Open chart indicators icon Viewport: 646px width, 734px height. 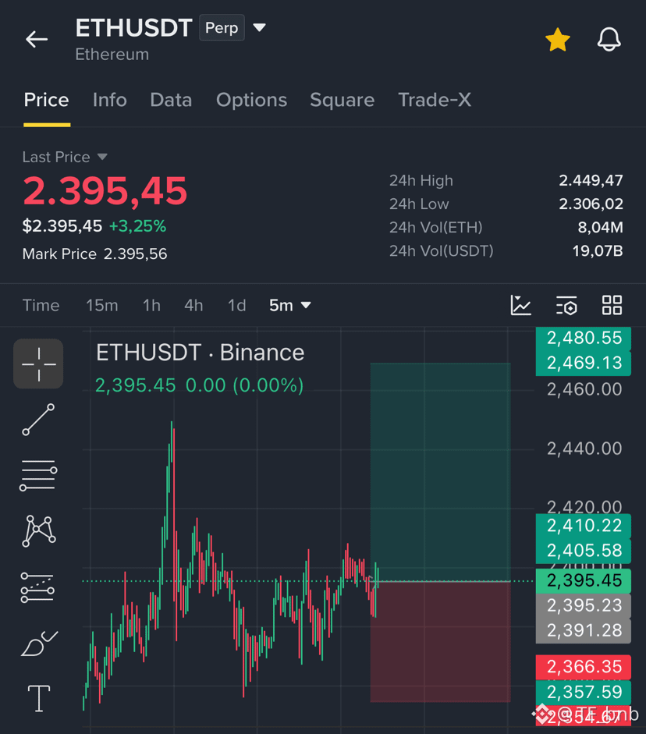click(520, 305)
